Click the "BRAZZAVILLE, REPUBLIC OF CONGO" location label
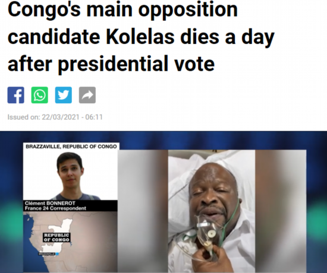 pos(71,147)
